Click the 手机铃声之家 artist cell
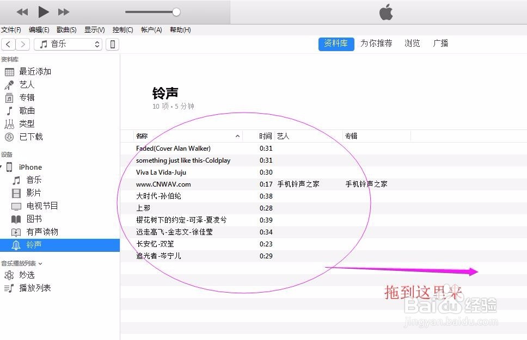 click(298, 184)
